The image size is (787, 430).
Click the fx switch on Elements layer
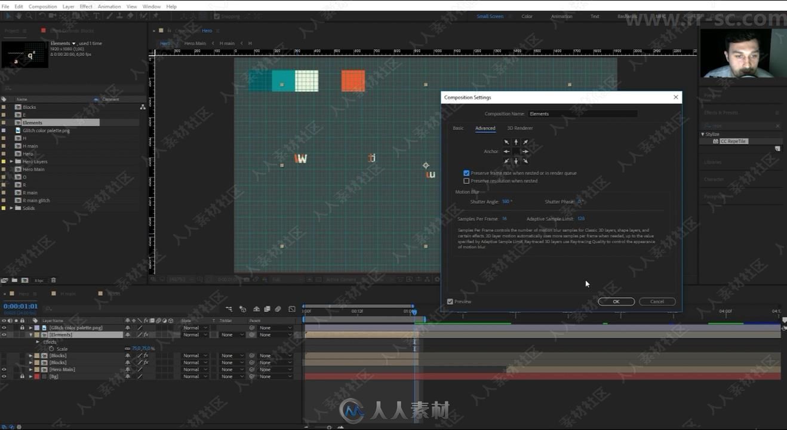point(146,335)
